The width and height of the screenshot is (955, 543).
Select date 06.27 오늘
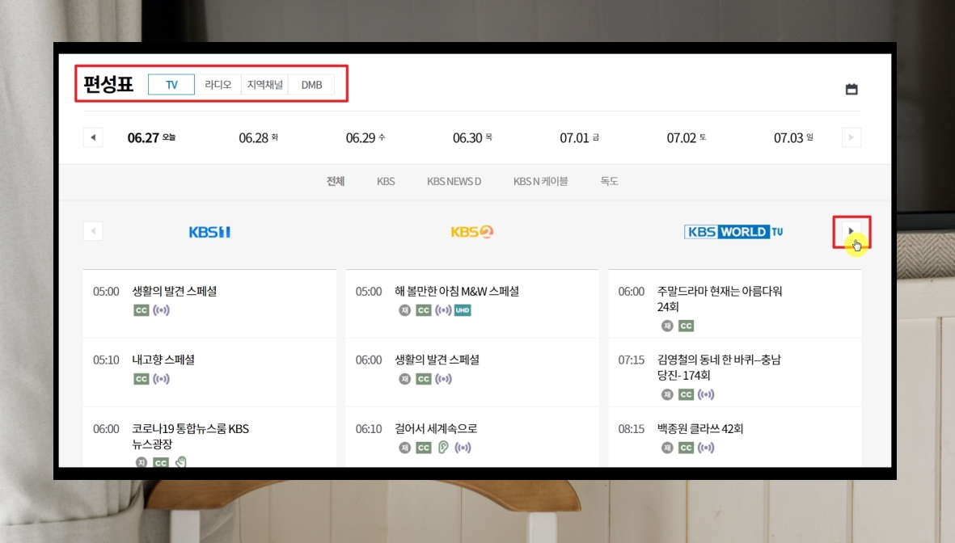coord(151,138)
